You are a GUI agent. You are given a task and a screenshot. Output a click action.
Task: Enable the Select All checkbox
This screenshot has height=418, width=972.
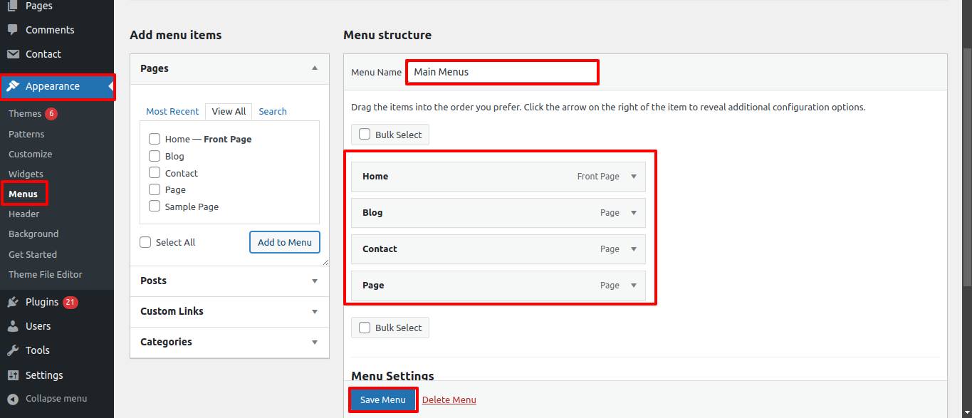[146, 242]
